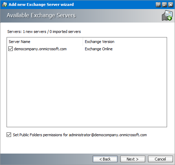175x165 pixels.
Task: Click the Exchange Version column header
Action: click(125, 42)
